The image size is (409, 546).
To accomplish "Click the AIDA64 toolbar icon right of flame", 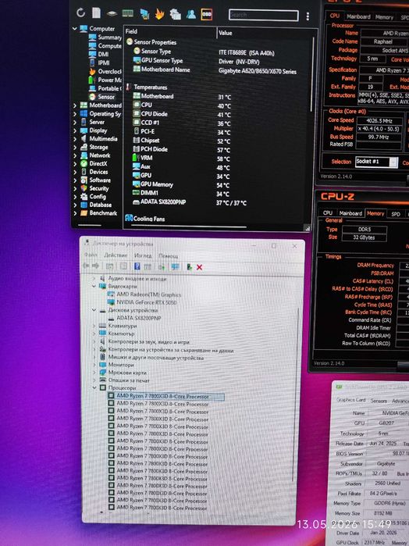I will (x=175, y=14).
